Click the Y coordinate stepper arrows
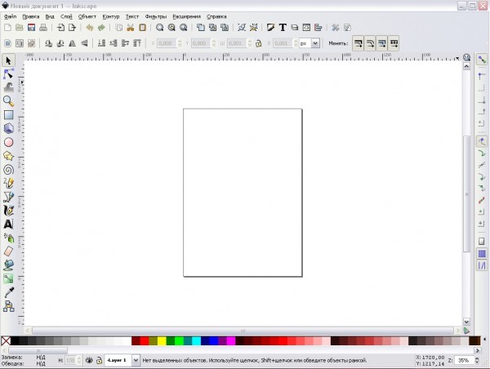 214,43
